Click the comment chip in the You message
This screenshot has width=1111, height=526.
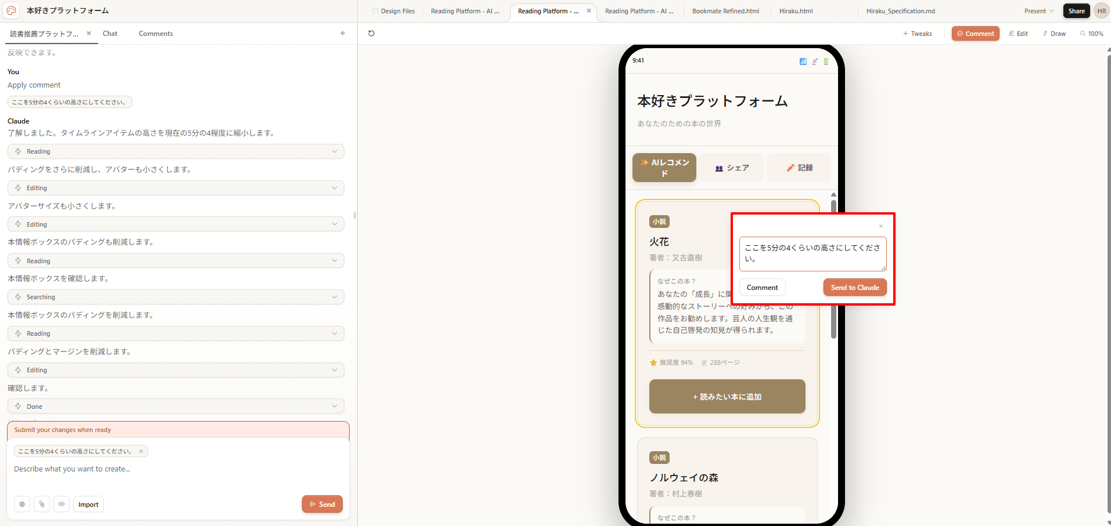(x=70, y=102)
